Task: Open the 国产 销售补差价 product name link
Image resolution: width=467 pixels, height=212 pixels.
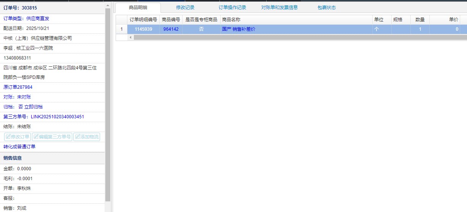Action: pos(239,29)
